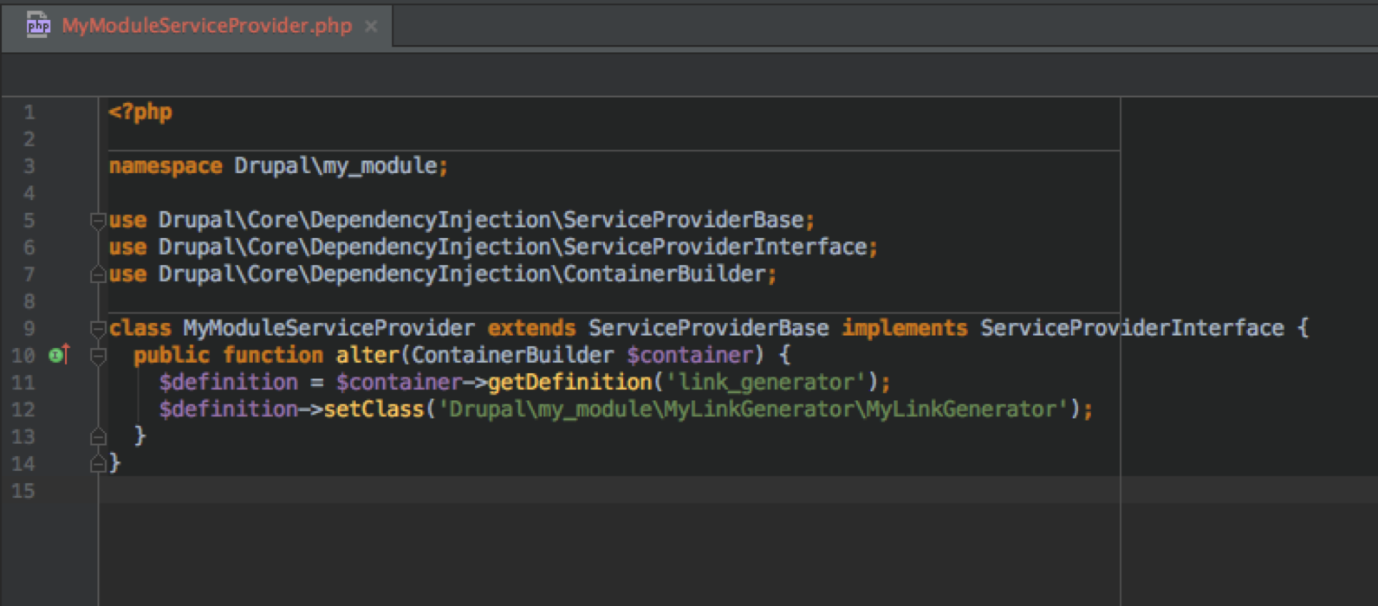Click the ContainerBuilder type hint on line 10
The width and height of the screenshot is (1378, 606).
(x=512, y=355)
